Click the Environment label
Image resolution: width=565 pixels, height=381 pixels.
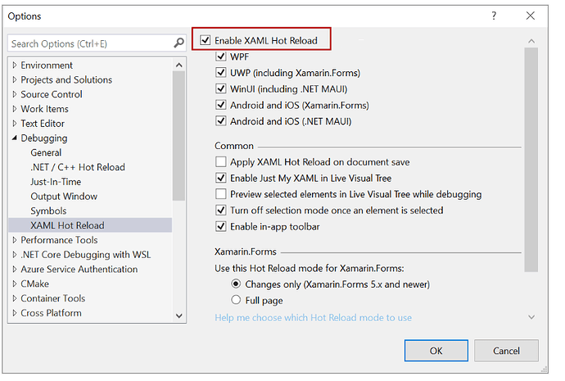(x=47, y=66)
